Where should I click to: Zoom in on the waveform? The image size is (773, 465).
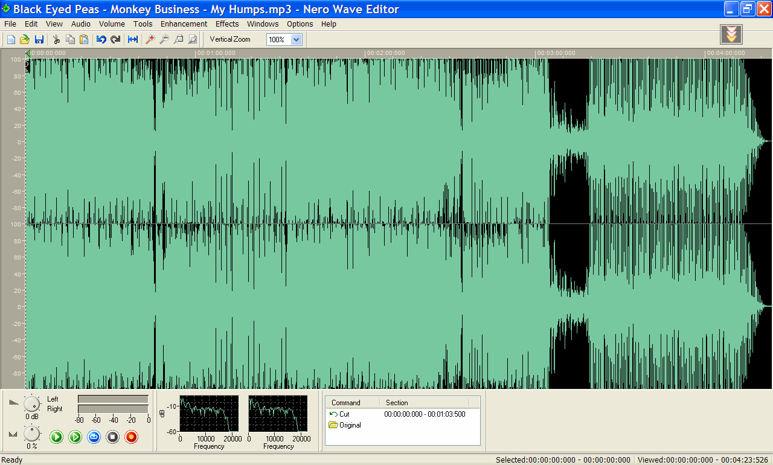pyautogui.click(x=150, y=39)
